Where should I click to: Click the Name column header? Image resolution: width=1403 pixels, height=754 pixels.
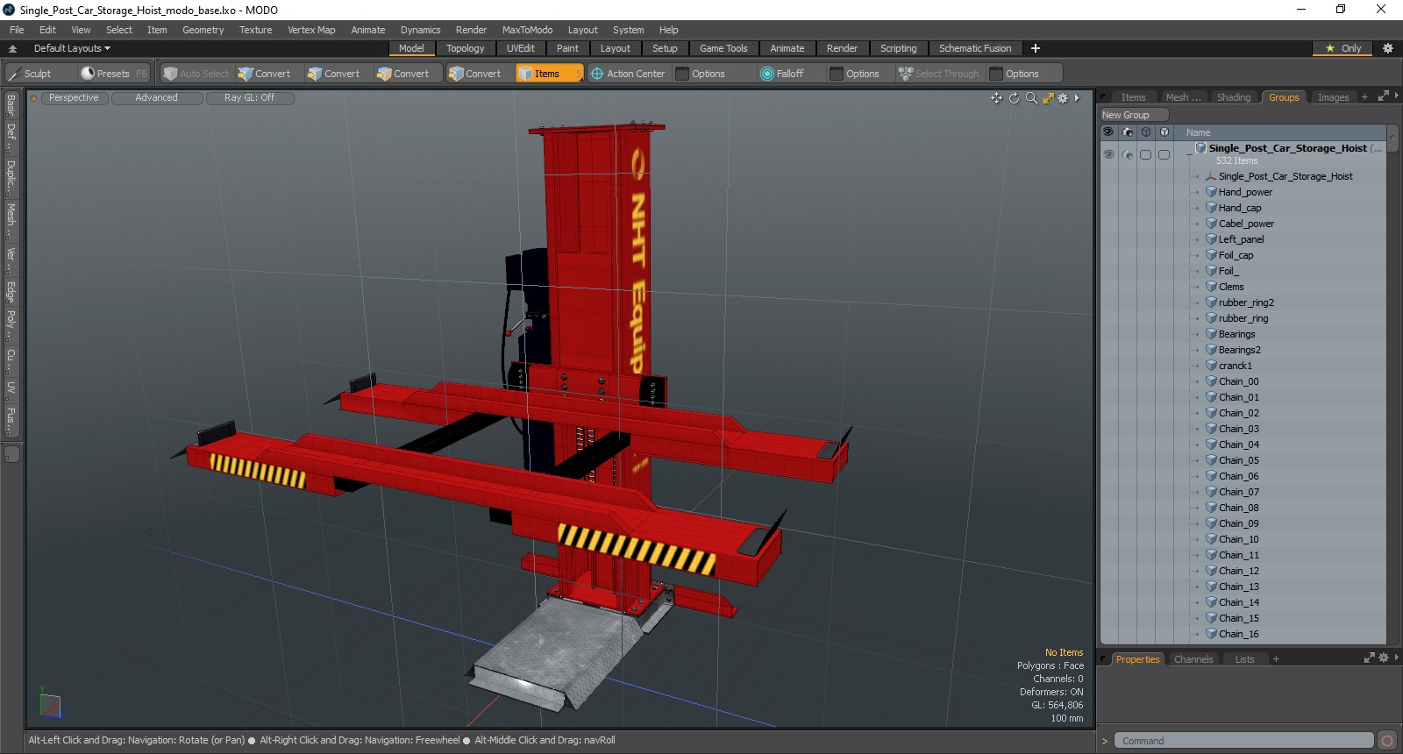tap(1198, 132)
